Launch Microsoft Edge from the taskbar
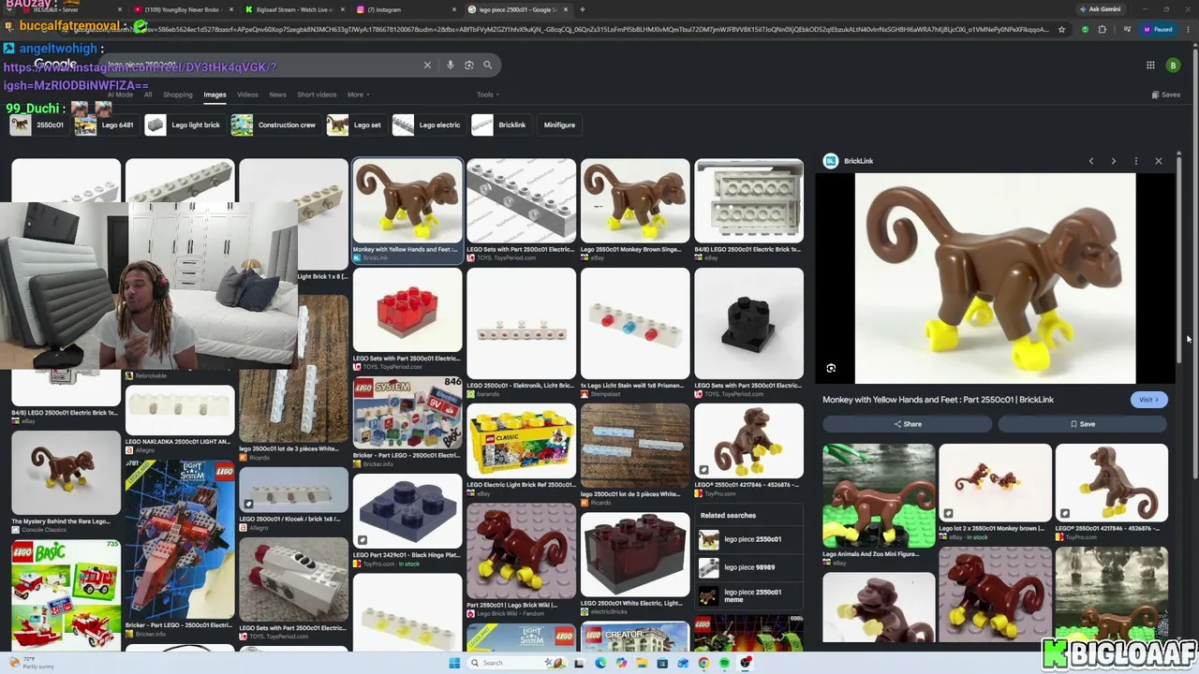 pos(599,663)
